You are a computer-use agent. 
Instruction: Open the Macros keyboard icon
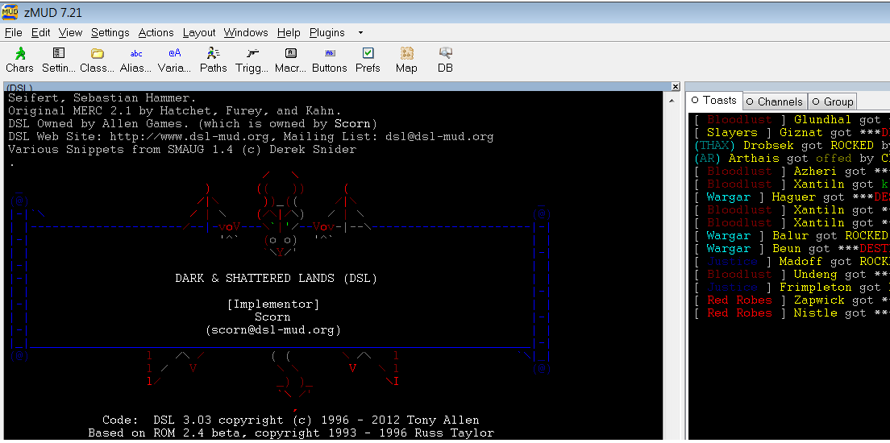(x=290, y=60)
